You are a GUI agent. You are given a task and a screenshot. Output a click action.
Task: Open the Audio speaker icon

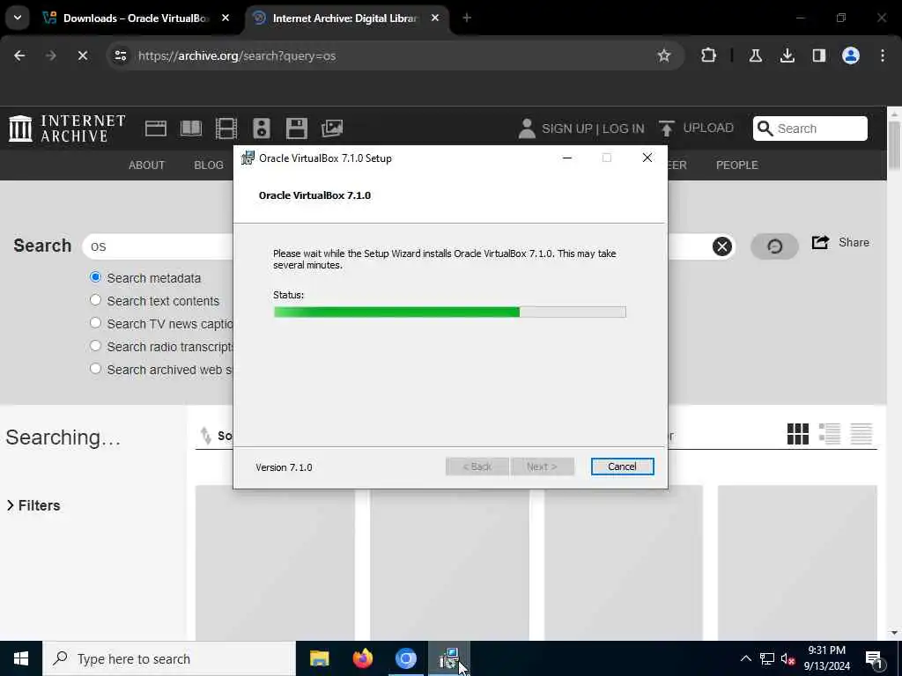[x=261, y=129]
